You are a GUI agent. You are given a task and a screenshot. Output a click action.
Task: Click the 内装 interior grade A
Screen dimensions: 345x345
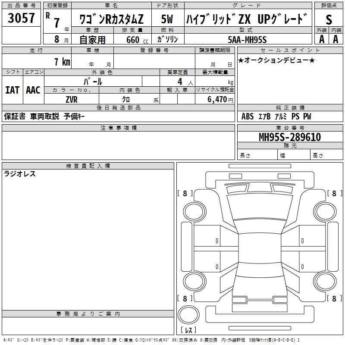point(336,39)
